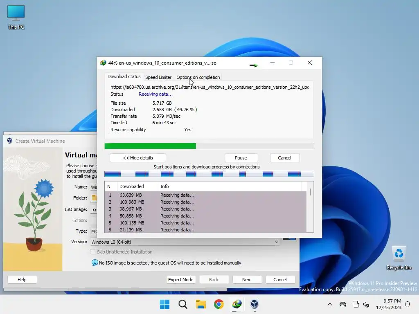Click the Info column header
419x314 pixels.
230,186
